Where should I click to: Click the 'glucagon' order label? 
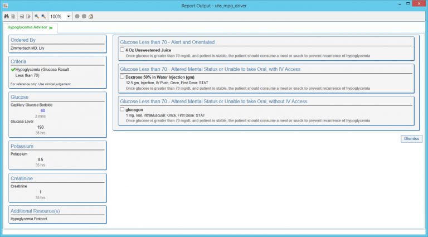pyautogui.click(x=134, y=110)
